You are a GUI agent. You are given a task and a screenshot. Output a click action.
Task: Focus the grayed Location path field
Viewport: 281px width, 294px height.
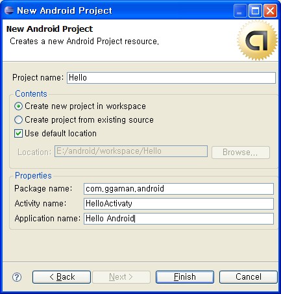point(131,151)
